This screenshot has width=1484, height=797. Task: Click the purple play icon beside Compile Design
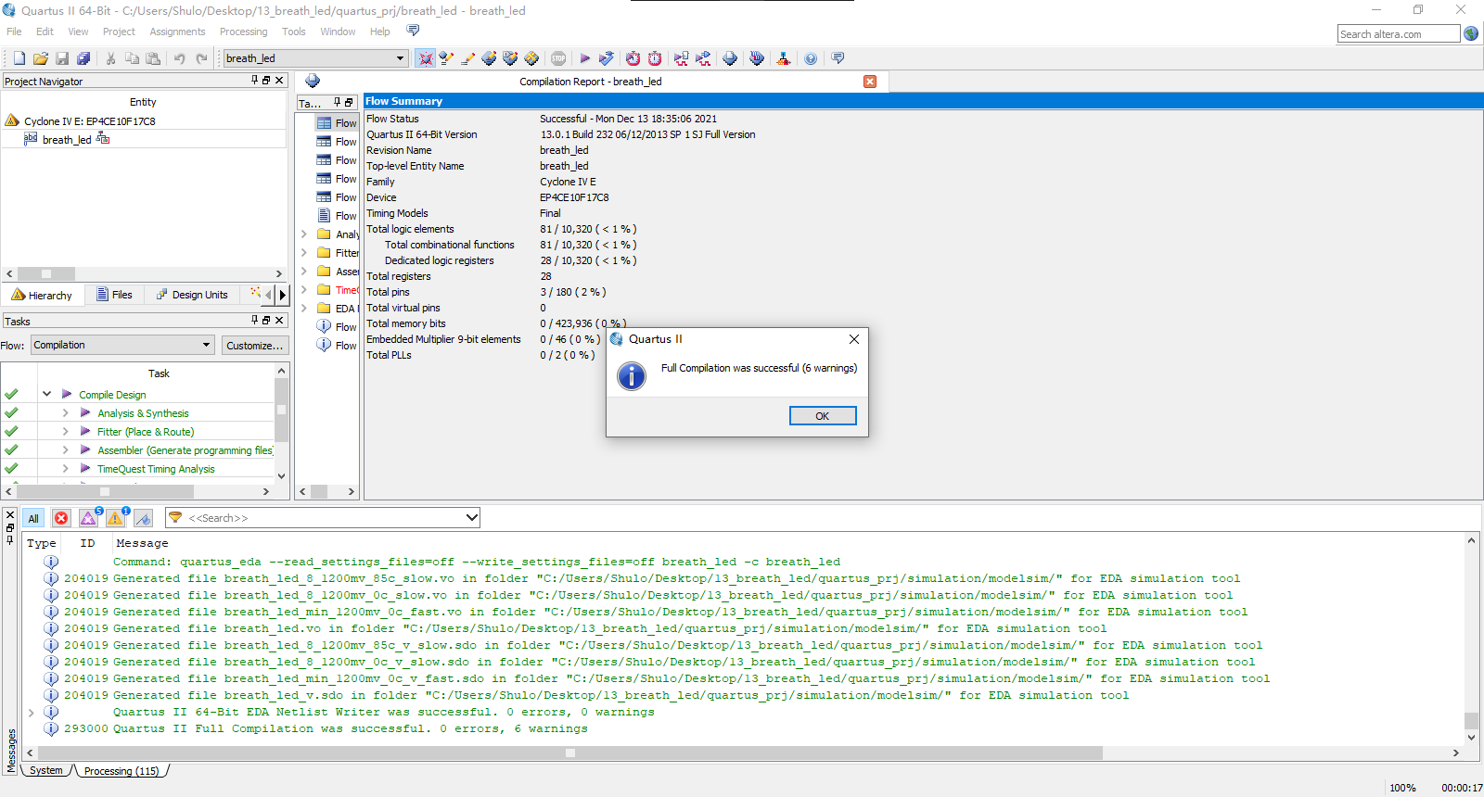pos(67,394)
